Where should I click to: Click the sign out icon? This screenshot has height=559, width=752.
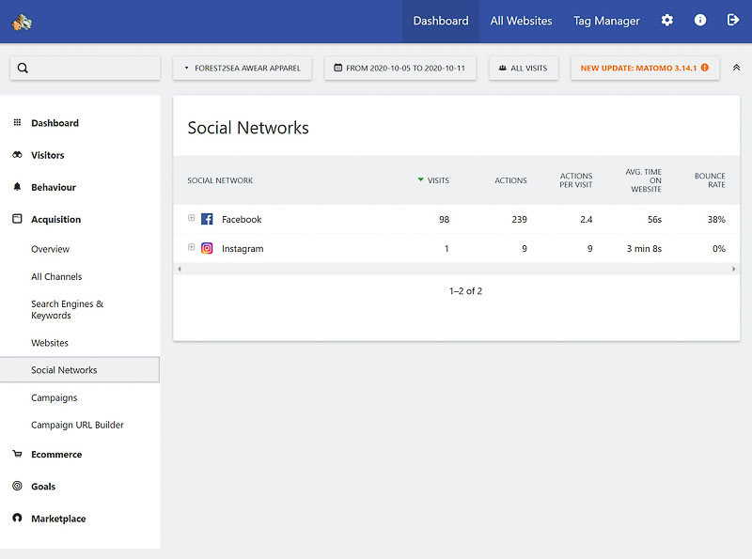coord(733,21)
